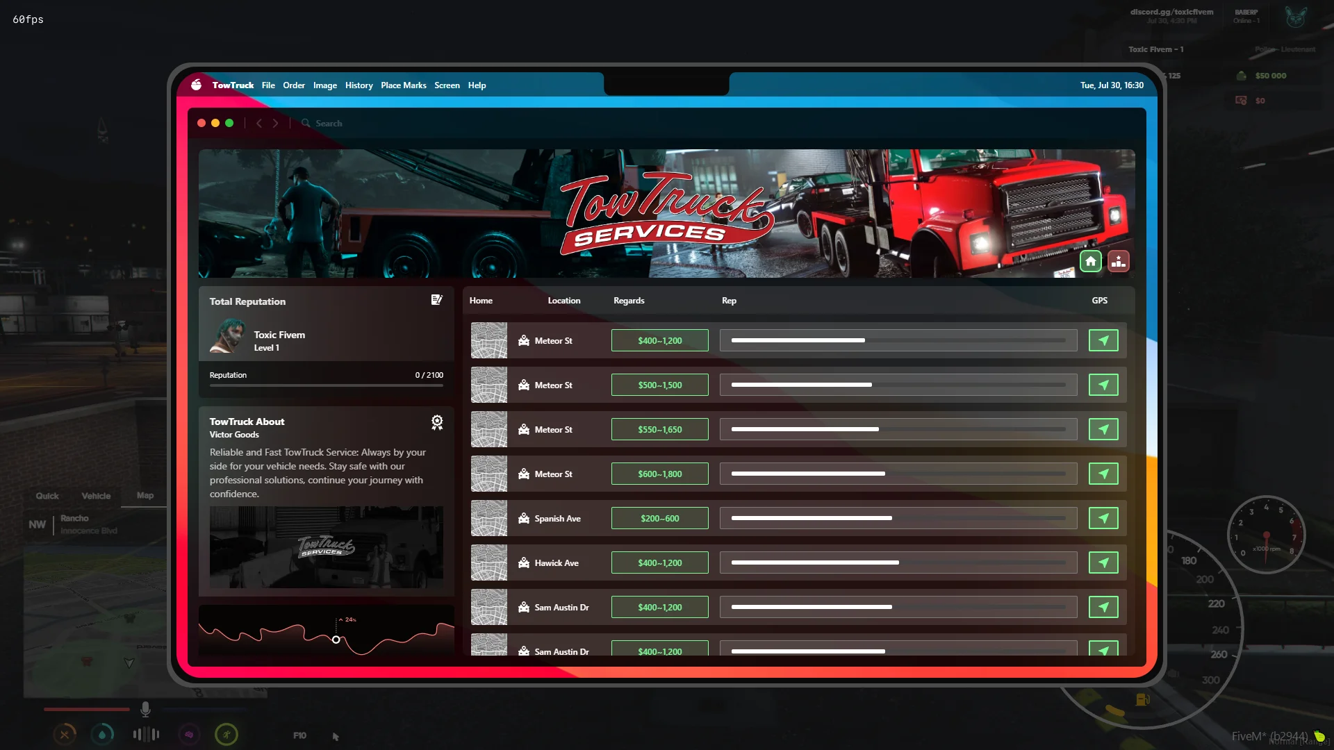Select the $200~600 reward on Spanish Ave

point(659,518)
